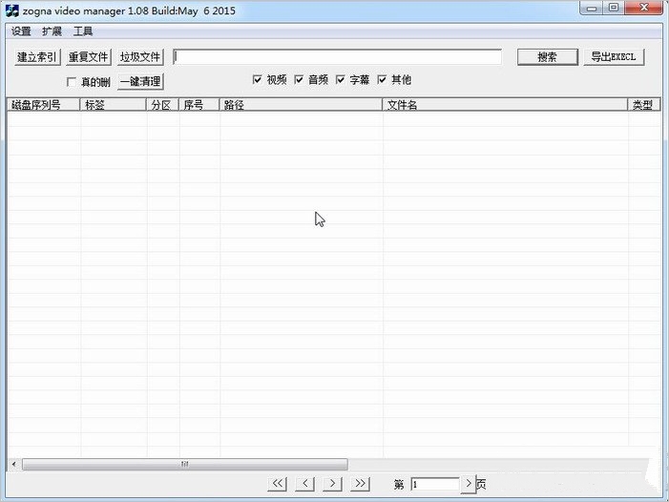Focus the search text field
Image resolution: width=669 pixels, height=502 pixels.
coord(337,56)
